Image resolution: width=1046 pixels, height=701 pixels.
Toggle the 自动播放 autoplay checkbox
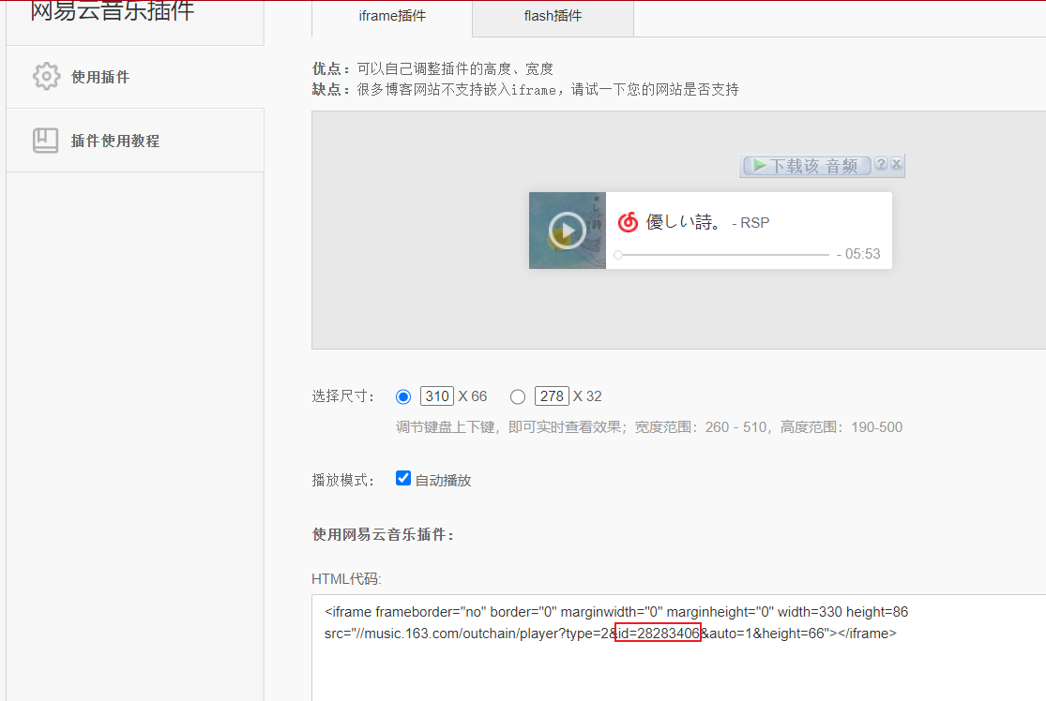(x=403, y=479)
